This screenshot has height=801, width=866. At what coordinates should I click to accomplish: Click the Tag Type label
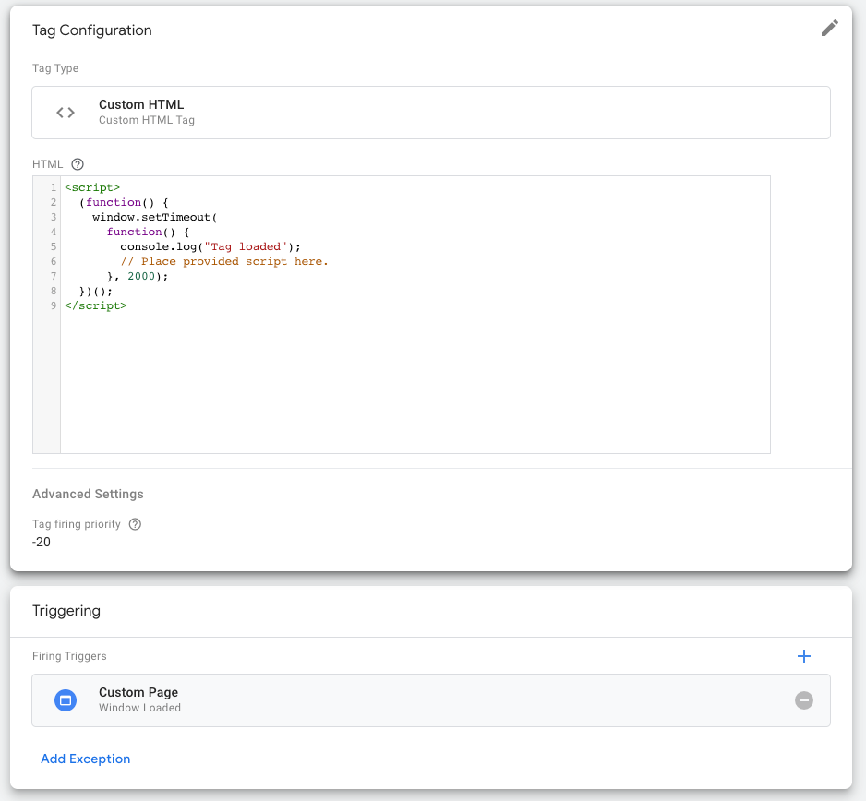tap(55, 68)
